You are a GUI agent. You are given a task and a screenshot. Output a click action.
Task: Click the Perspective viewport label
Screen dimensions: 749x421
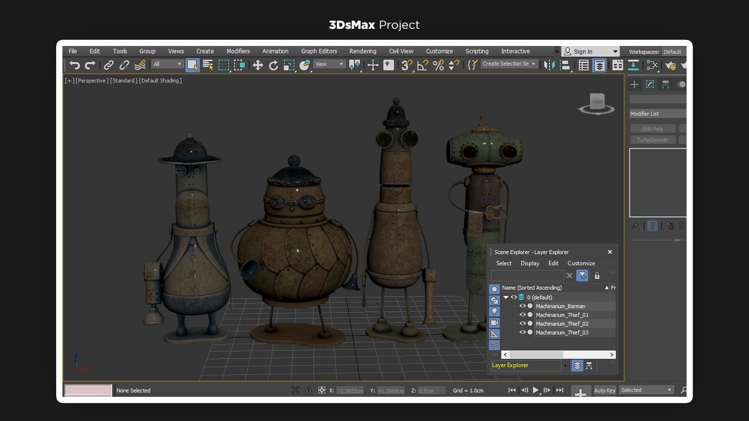92,81
